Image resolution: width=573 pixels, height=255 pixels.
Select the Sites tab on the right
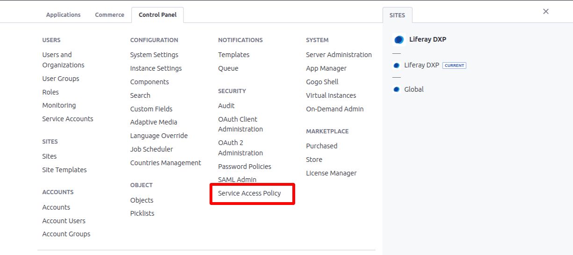point(397,15)
